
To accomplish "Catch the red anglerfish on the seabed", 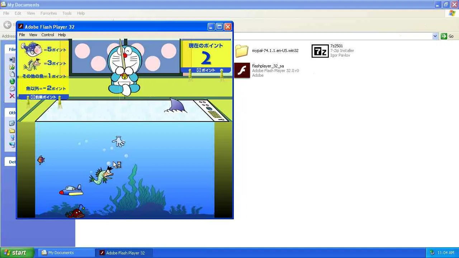I will [76, 212].
